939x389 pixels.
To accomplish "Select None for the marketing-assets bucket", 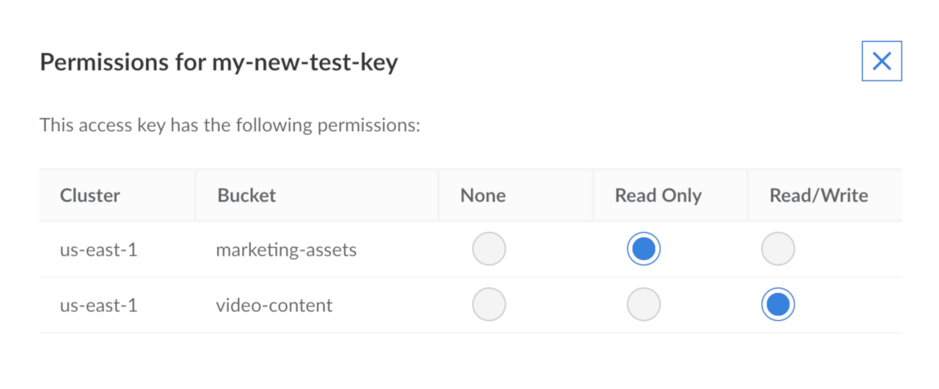I will pyautogui.click(x=489, y=249).
